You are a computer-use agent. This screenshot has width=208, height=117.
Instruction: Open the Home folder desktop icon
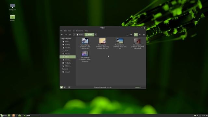pyautogui.click(x=12, y=18)
